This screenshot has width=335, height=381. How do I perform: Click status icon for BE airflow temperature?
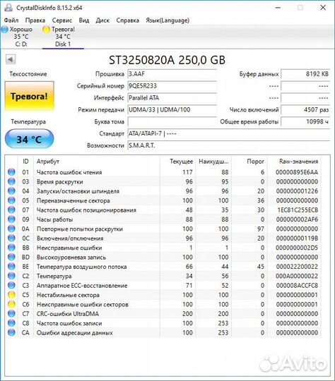tap(11, 267)
